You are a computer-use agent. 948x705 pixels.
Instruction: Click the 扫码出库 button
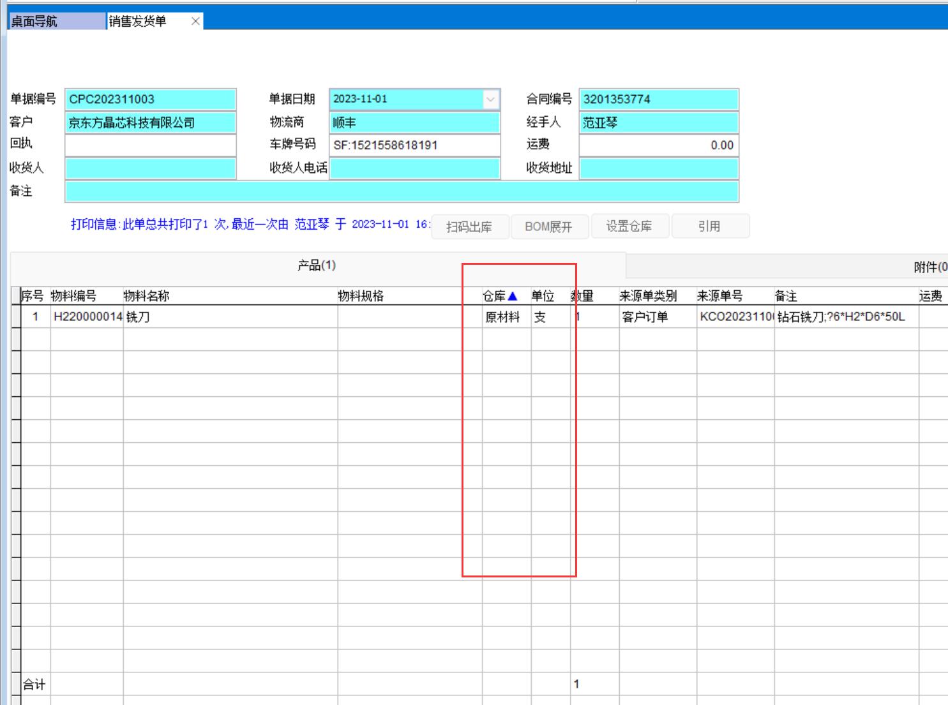point(469,227)
